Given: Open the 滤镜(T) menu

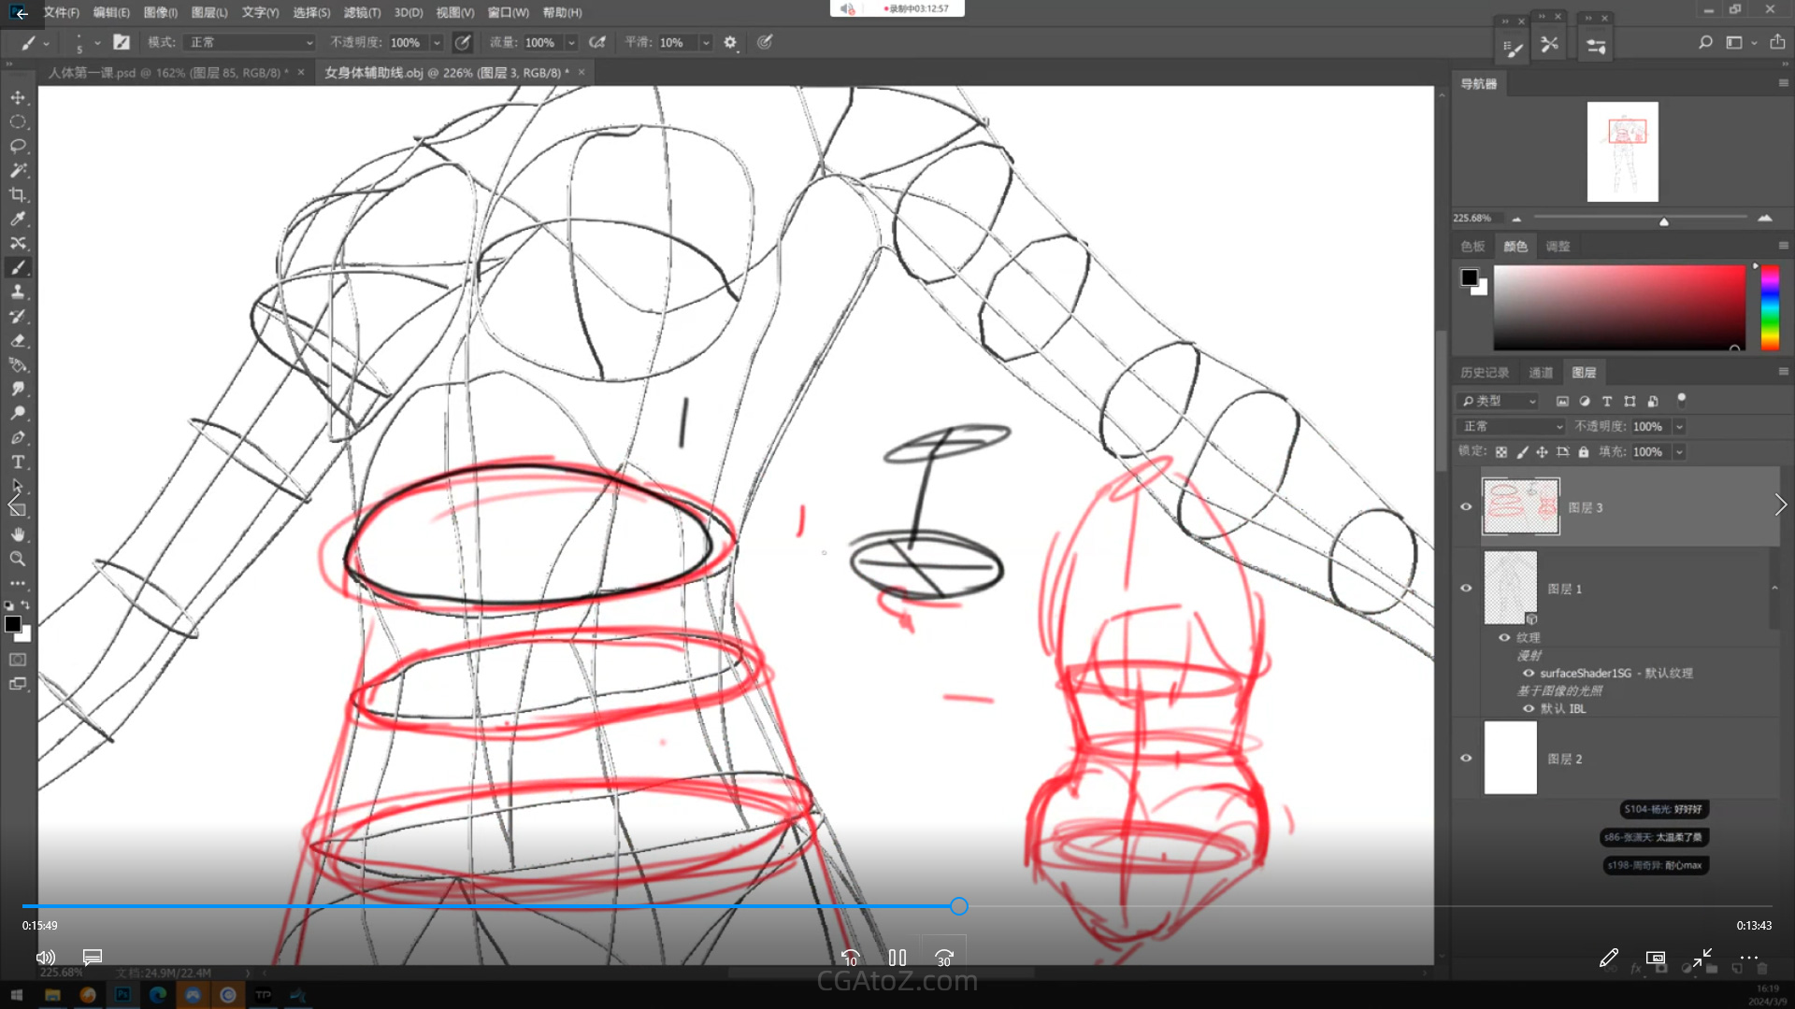Looking at the screenshot, I should coord(361,12).
